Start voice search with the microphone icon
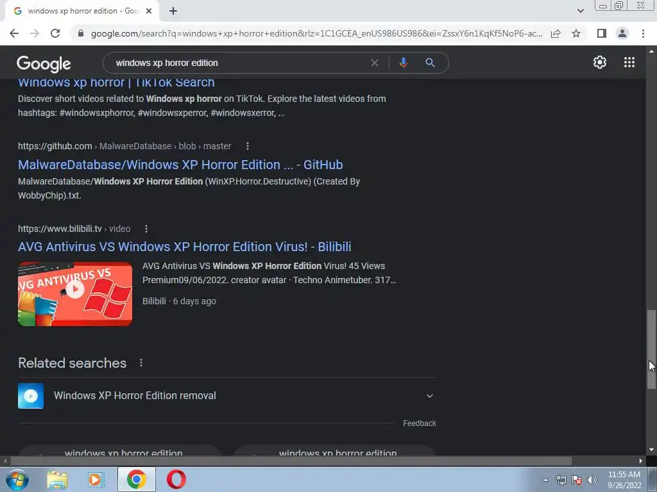This screenshot has width=657, height=492. point(403,63)
